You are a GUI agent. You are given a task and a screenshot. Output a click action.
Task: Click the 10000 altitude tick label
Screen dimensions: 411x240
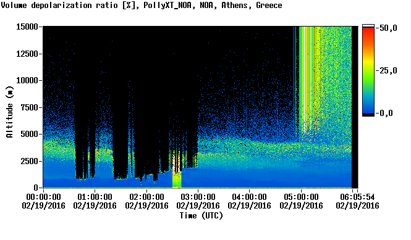click(27, 80)
